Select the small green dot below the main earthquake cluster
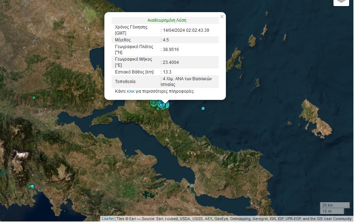357x224 pixels. (x=158, y=108)
